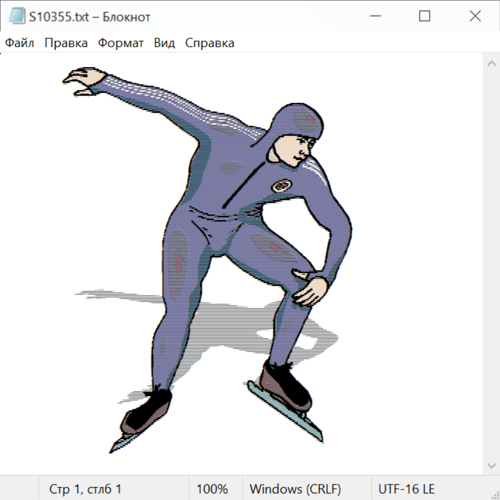500x500 pixels.
Task: Close the S10355.txt Notepad window
Action: point(475,17)
